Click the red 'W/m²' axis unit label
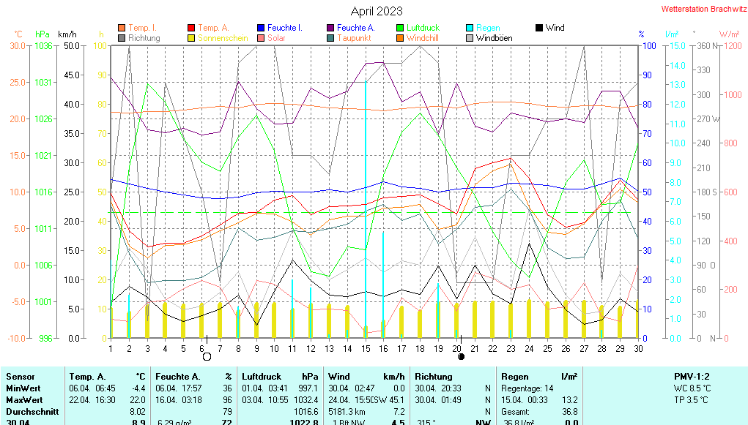This screenshot has height=425, width=748. coord(730,34)
